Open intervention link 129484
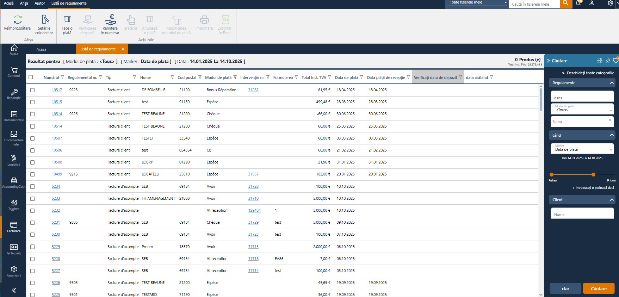Viewport: 619px width, 297px height. click(x=254, y=210)
